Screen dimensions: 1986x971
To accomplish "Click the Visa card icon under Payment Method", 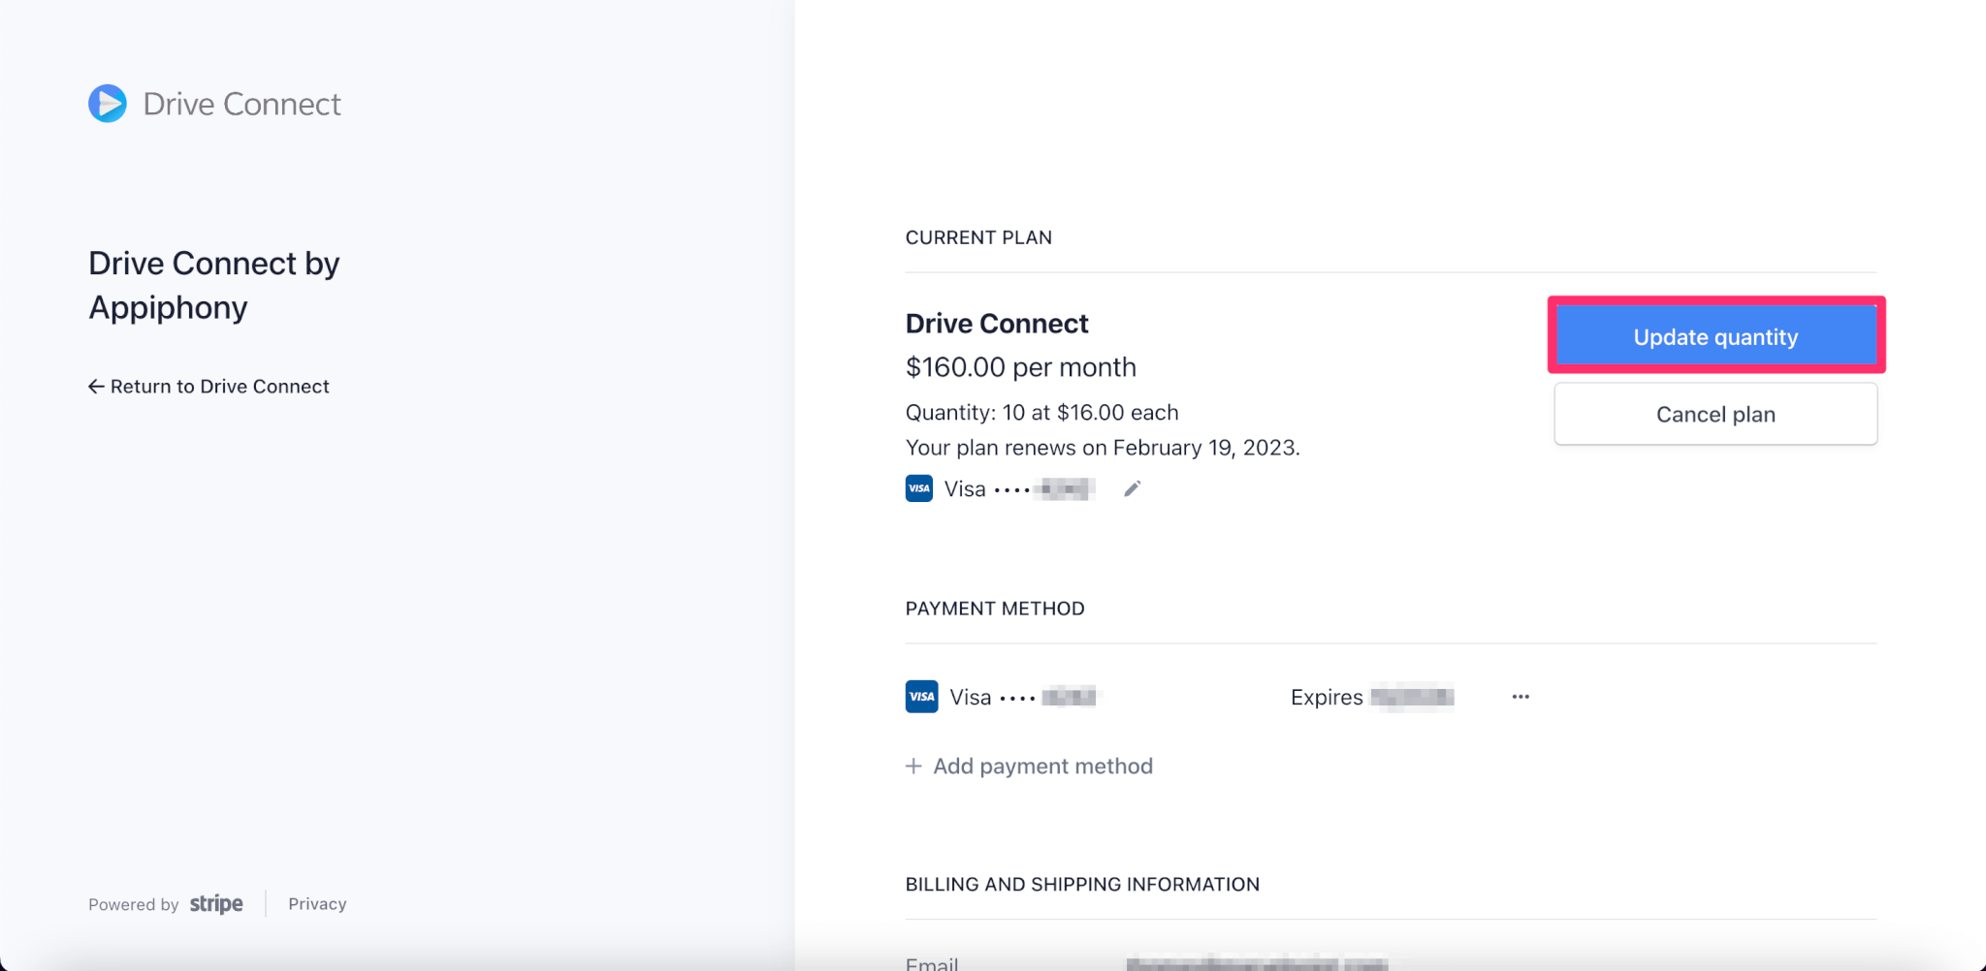I will coord(921,697).
